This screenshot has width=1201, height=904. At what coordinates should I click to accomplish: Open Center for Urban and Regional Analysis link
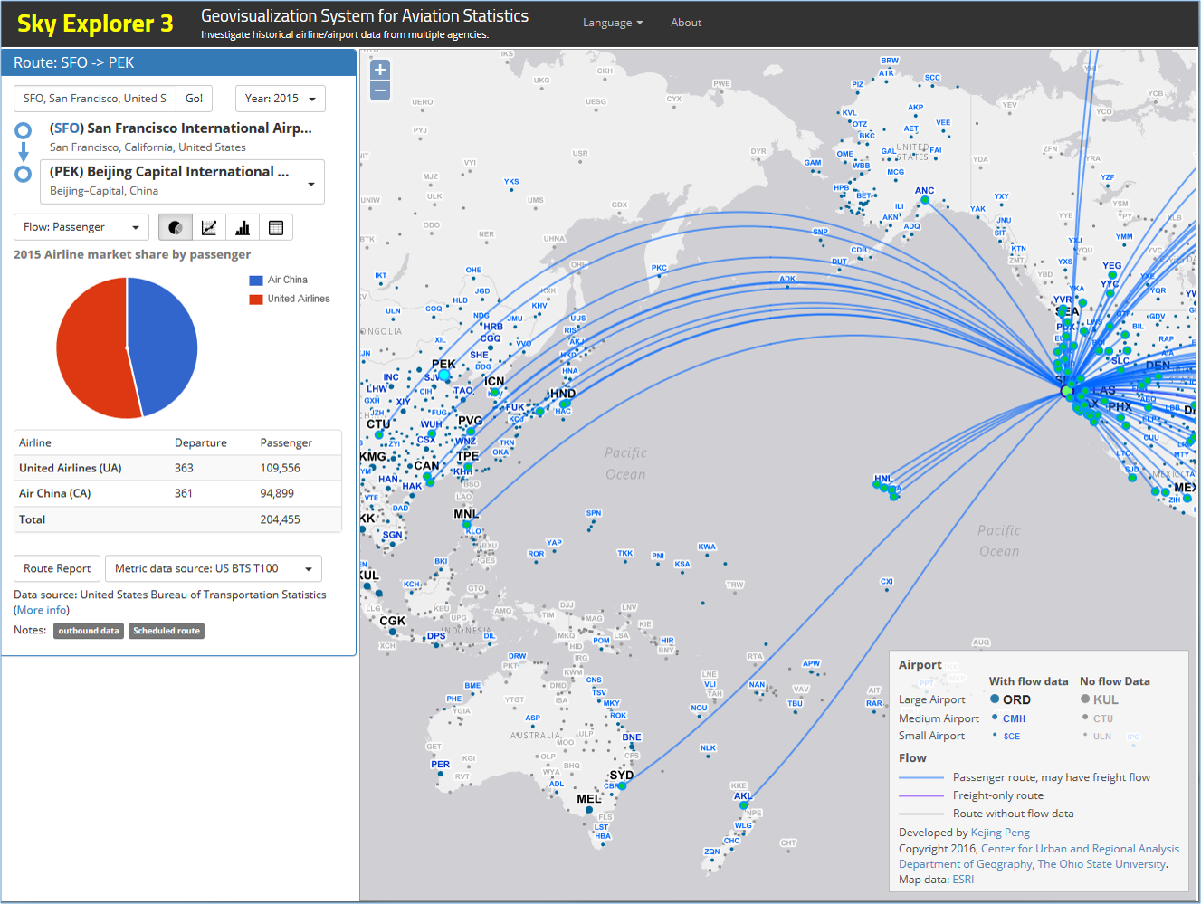(x=1080, y=849)
